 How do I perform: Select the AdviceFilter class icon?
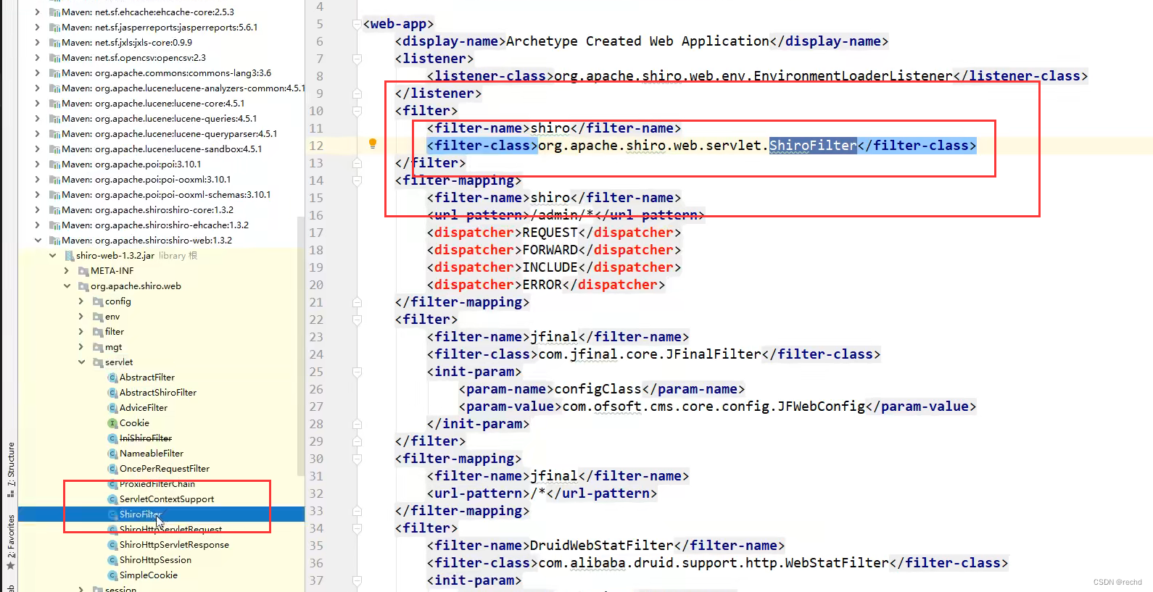click(x=112, y=408)
